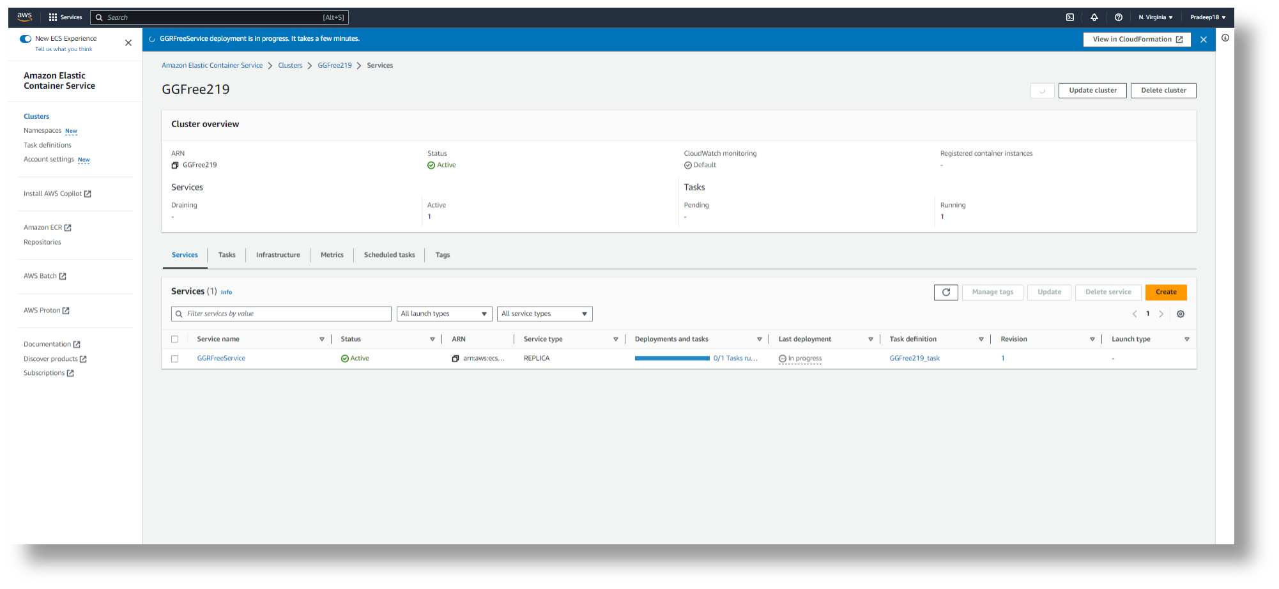The image size is (1279, 589).
Task: Launch the CloudShell terminal icon
Action: [x=1070, y=17]
